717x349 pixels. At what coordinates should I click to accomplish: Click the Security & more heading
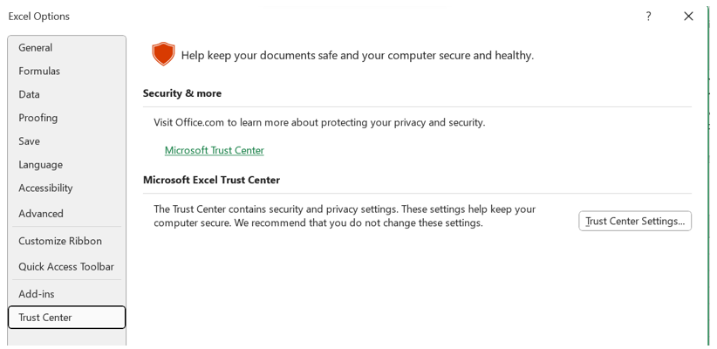(x=182, y=93)
